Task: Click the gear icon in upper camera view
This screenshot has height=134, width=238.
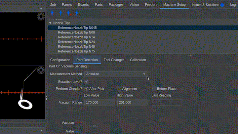Action: (x=41, y=16)
